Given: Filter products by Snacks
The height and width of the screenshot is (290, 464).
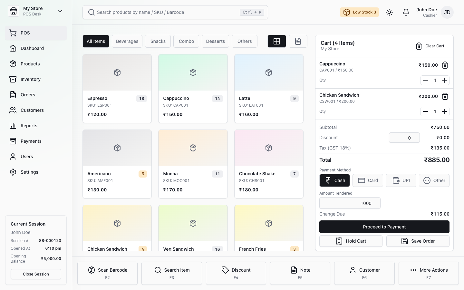Looking at the screenshot, I should tap(158, 41).
